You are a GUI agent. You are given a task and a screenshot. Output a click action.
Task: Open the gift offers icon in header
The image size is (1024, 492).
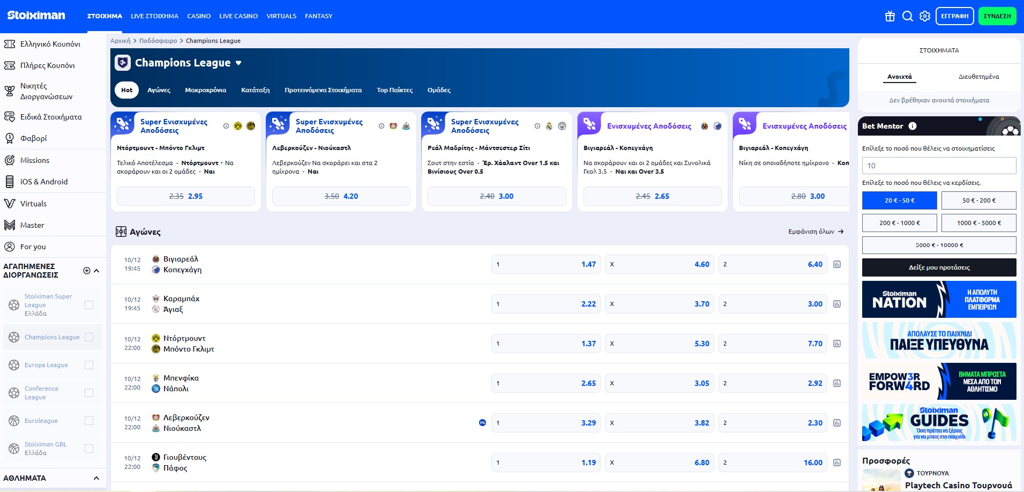(890, 16)
